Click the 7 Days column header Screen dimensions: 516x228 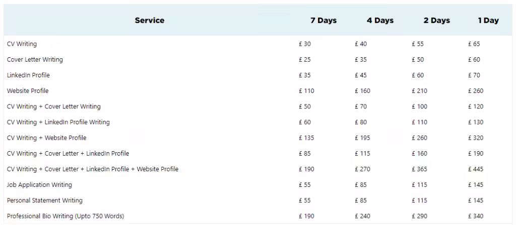tap(324, 21)
